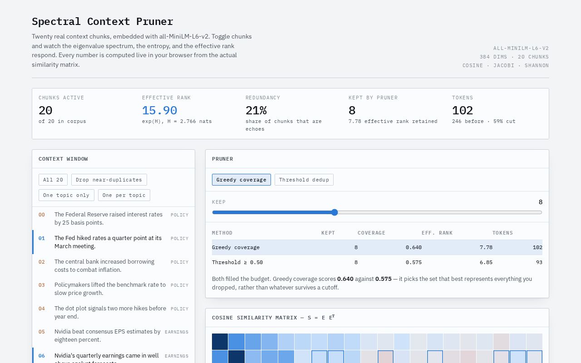581x363 pixels.
Task: Click the Keep slider handle
Action: [x=335, y=212]
